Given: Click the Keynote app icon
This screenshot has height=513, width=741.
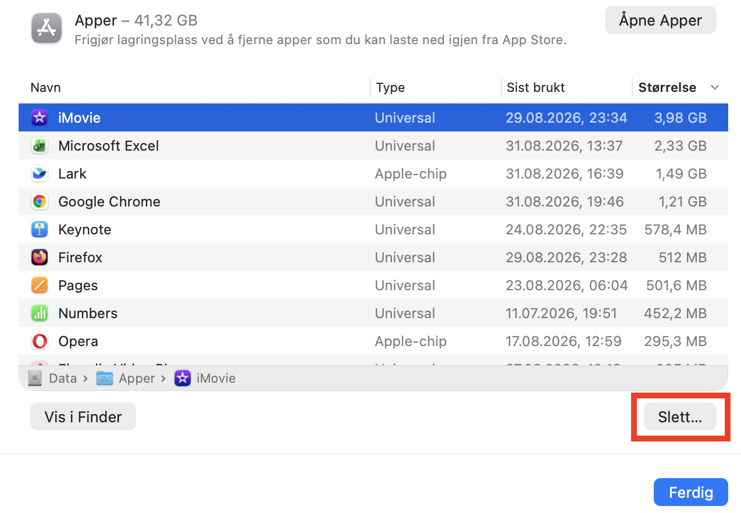Looking at the screenshot, I should (x=40, y=230).
